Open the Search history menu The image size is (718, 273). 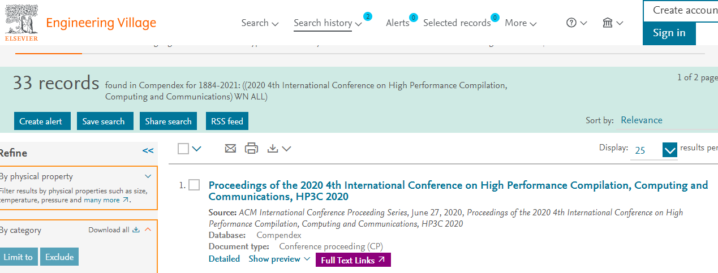(328, 23)
